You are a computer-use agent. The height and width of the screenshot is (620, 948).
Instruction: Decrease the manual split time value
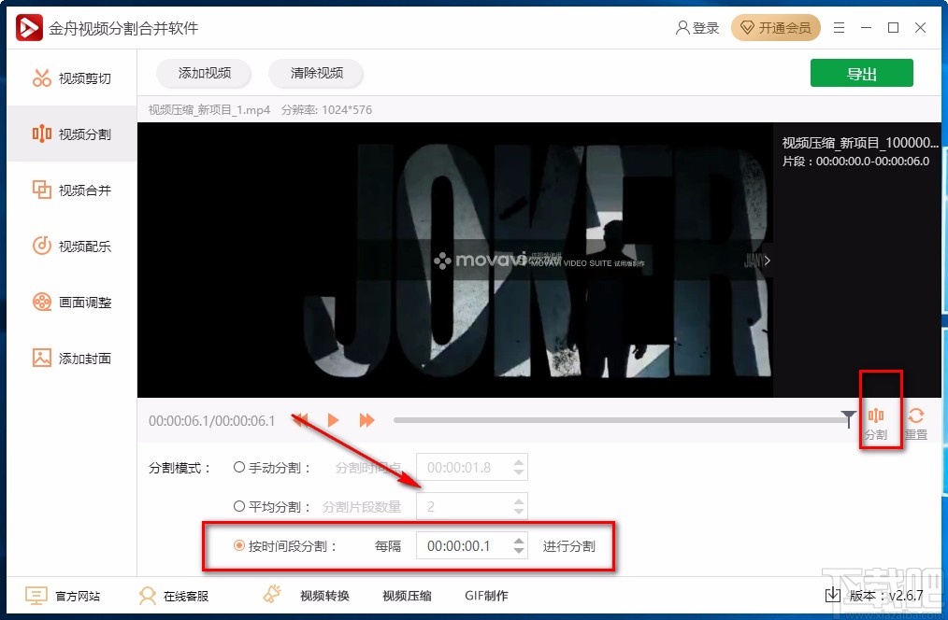[x=519, y=472]
